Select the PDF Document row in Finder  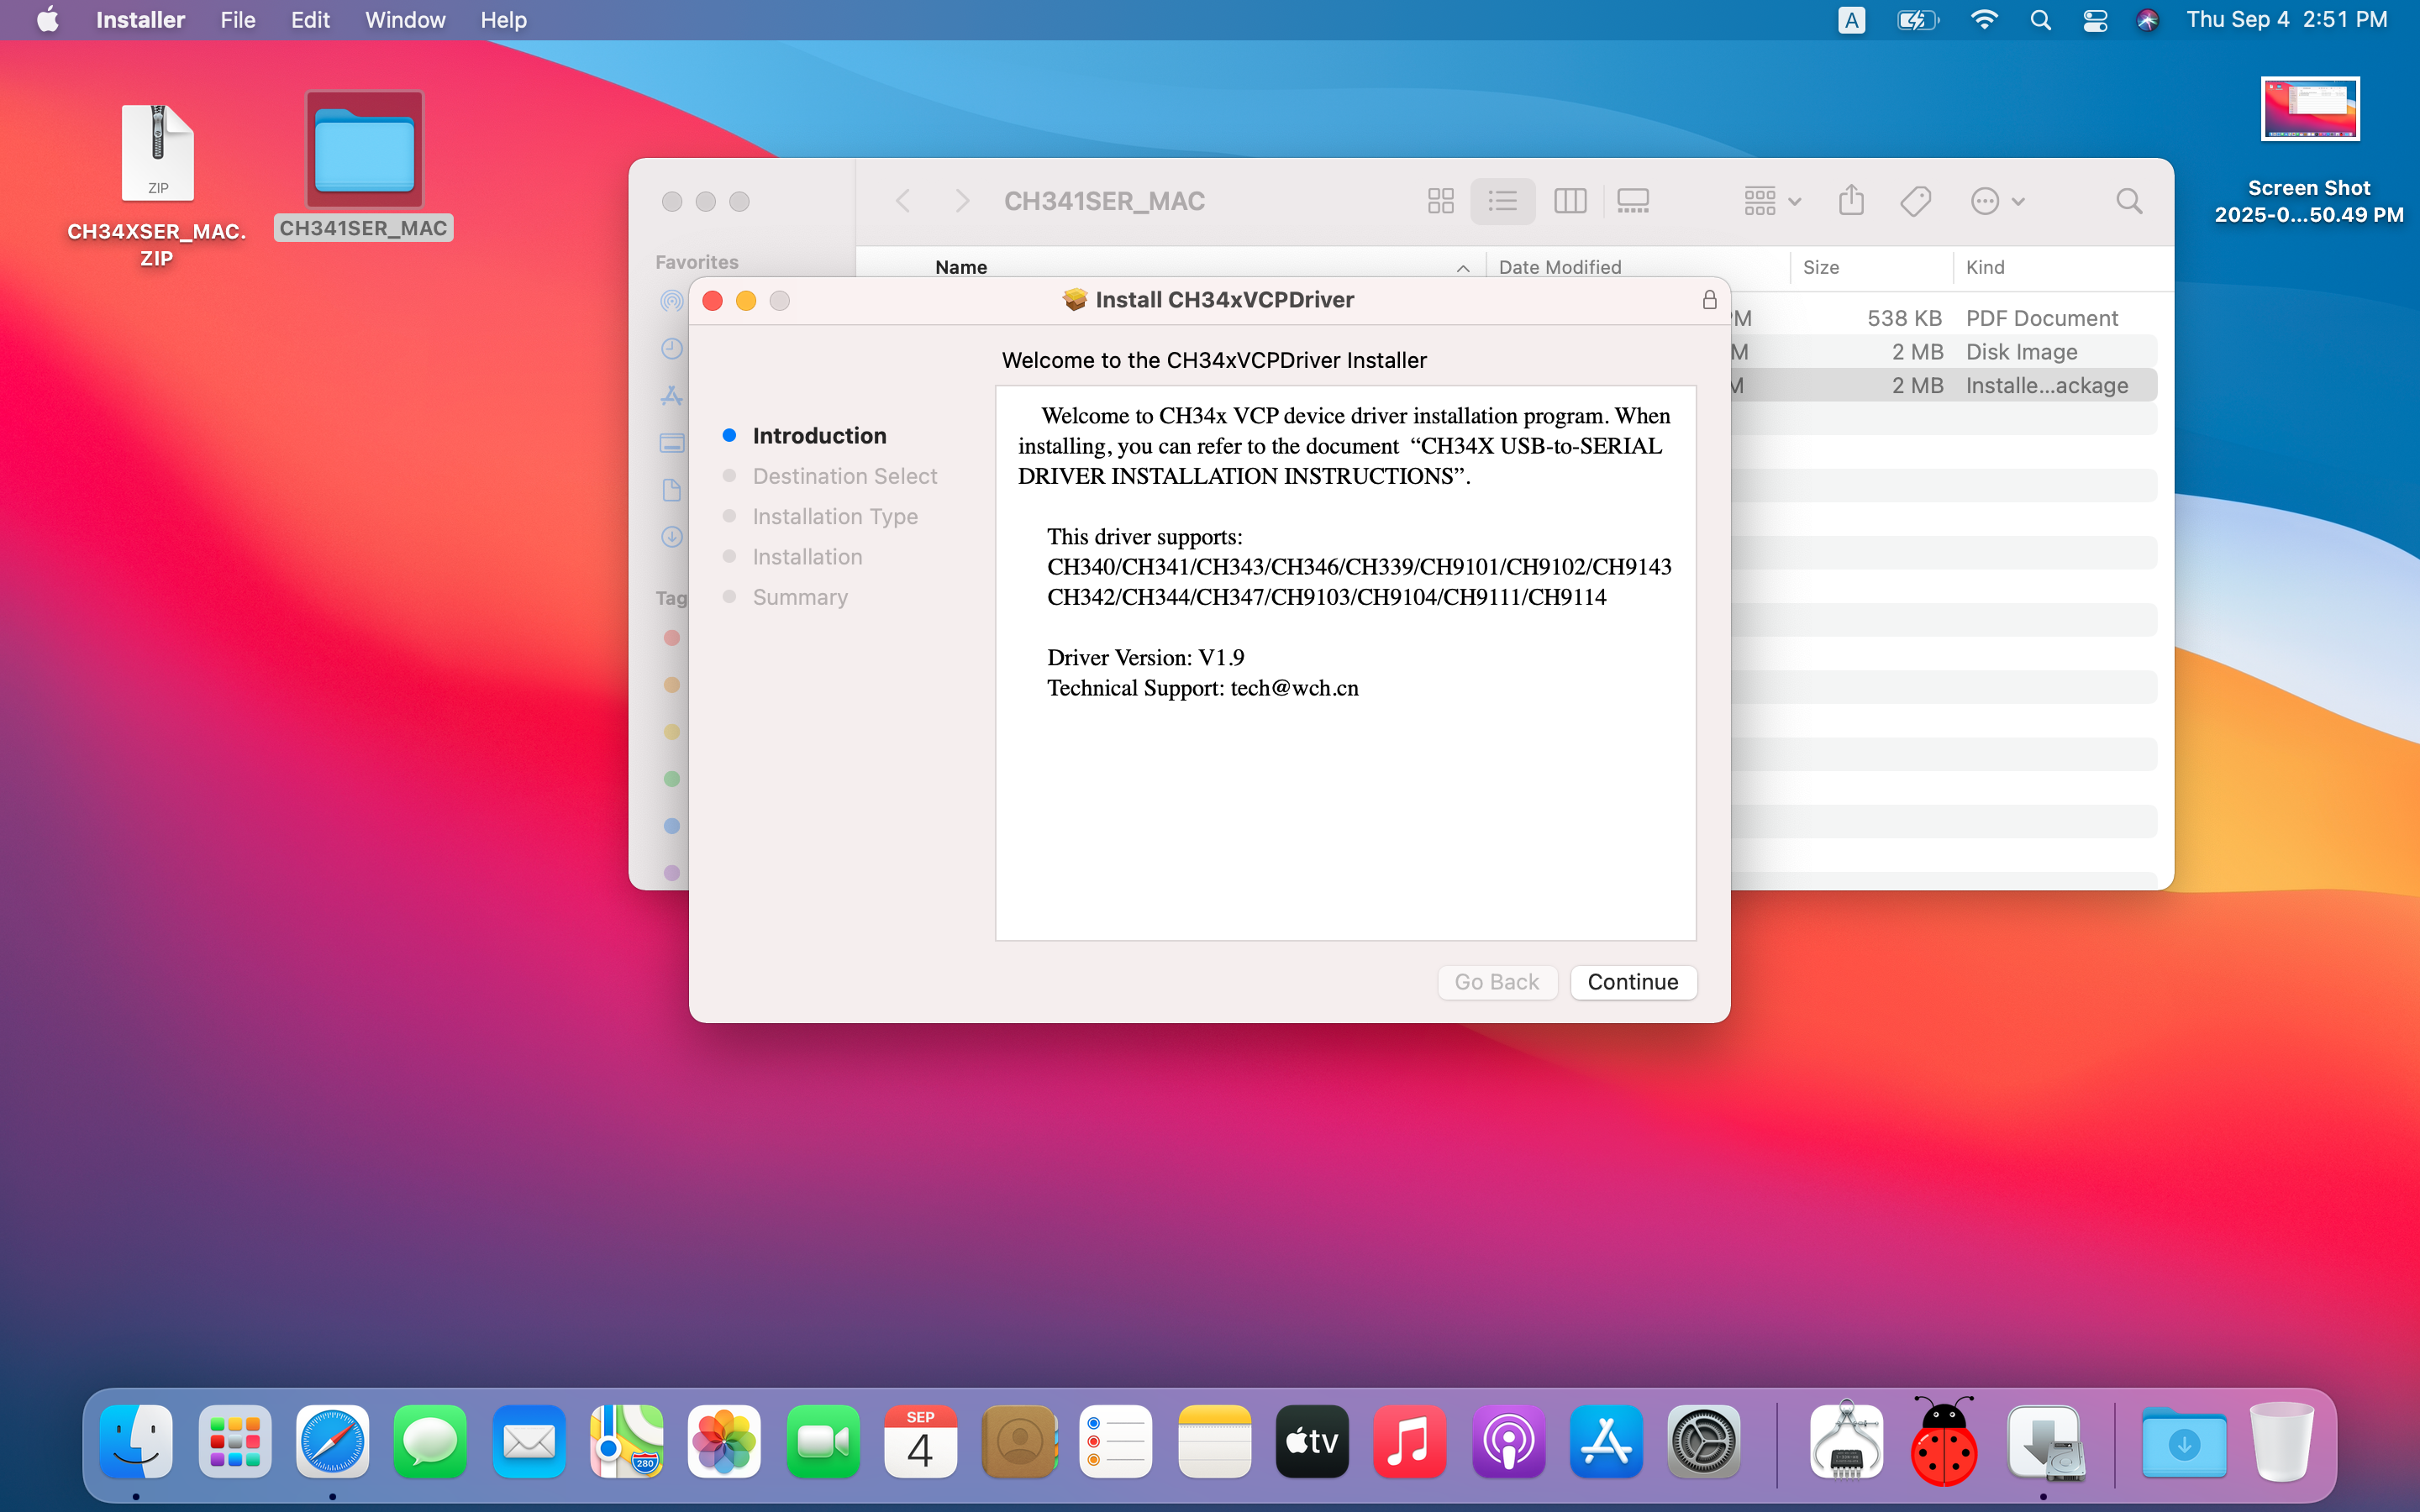[x=1943, y=318]
